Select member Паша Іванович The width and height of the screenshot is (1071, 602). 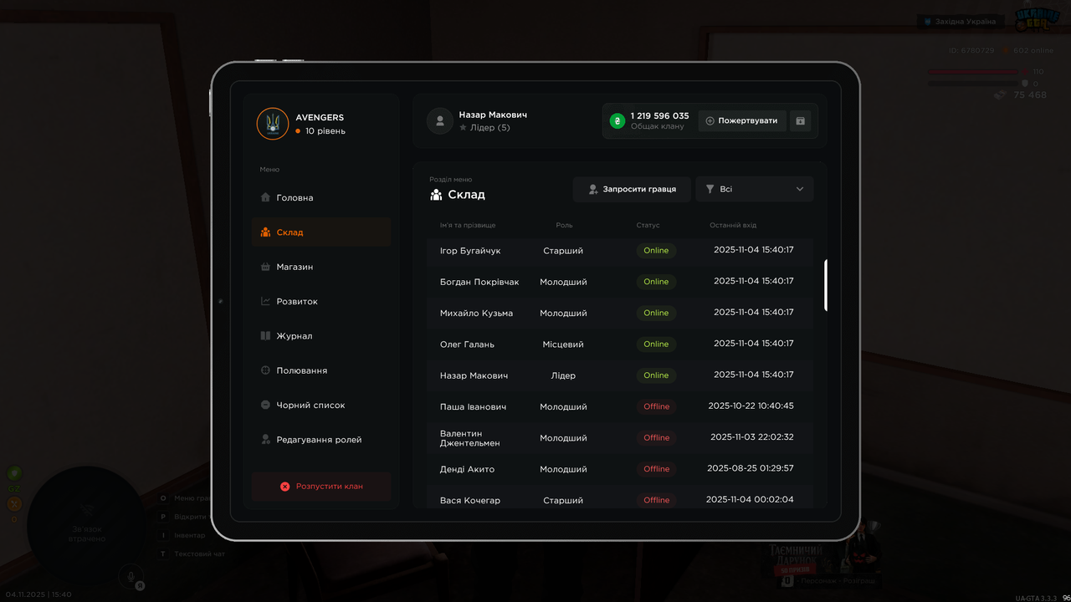click(619, 406)
